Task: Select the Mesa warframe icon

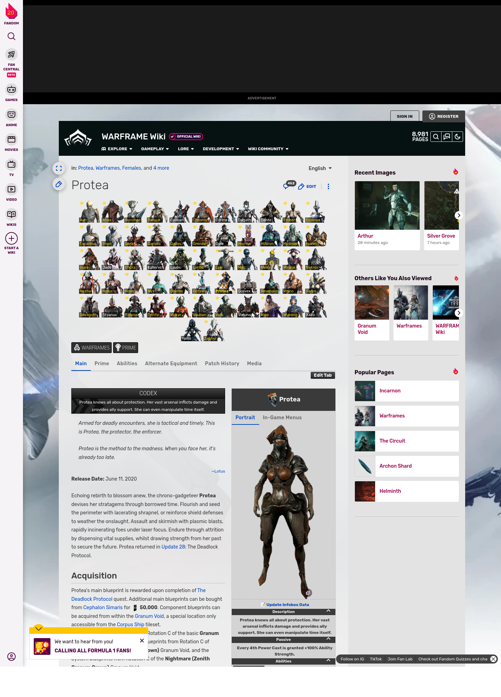Action: point(270,259)
